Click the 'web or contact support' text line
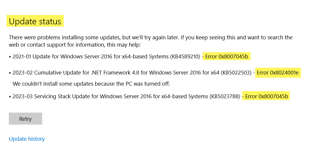316x151 pixels. [75, 45]
